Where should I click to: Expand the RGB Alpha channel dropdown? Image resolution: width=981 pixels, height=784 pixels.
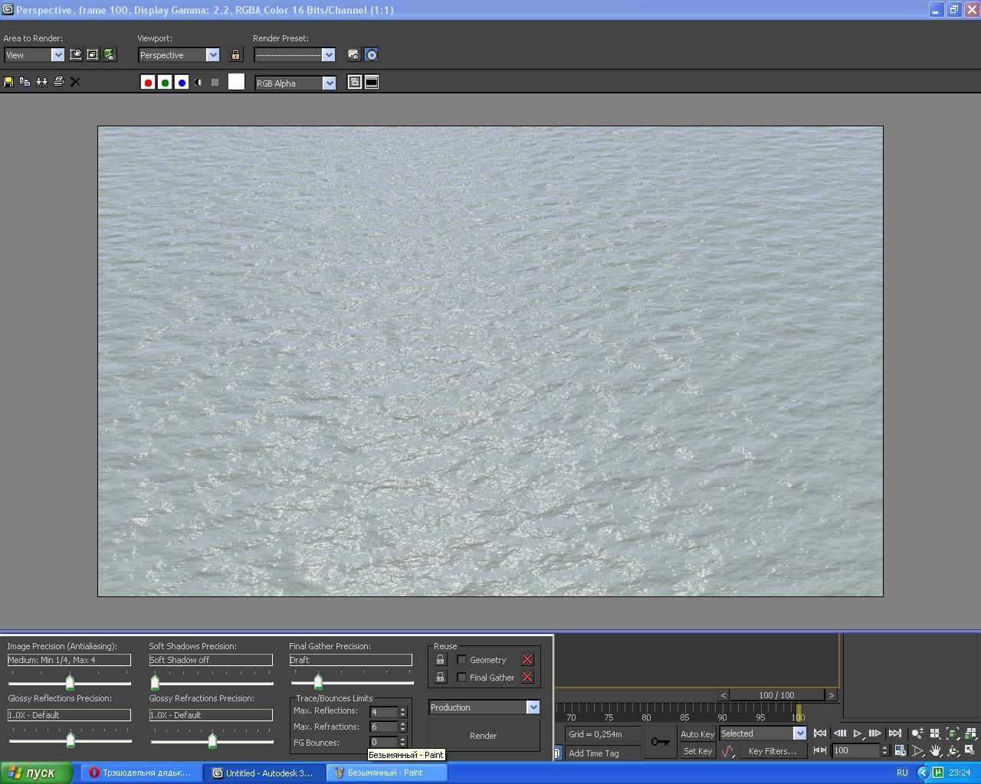tap(329, 83)
